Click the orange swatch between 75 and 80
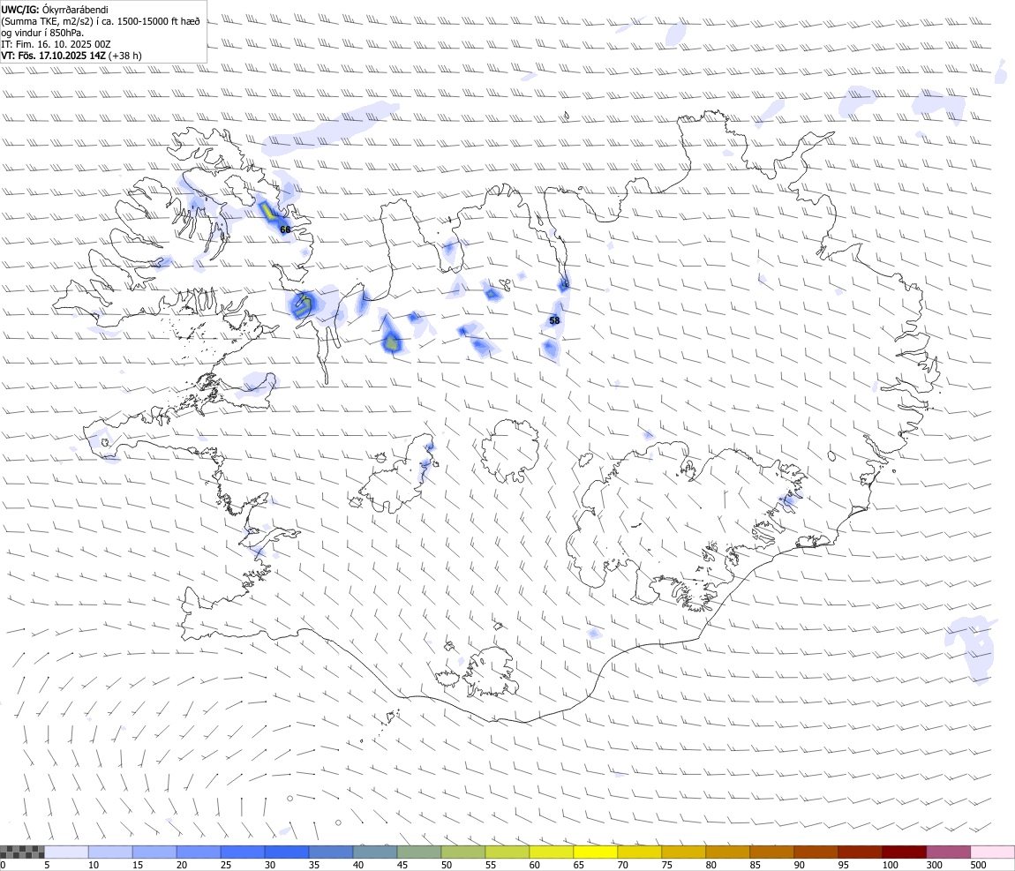The height and width of the screenshot is (871, 1015). click(x=683, y=852)
